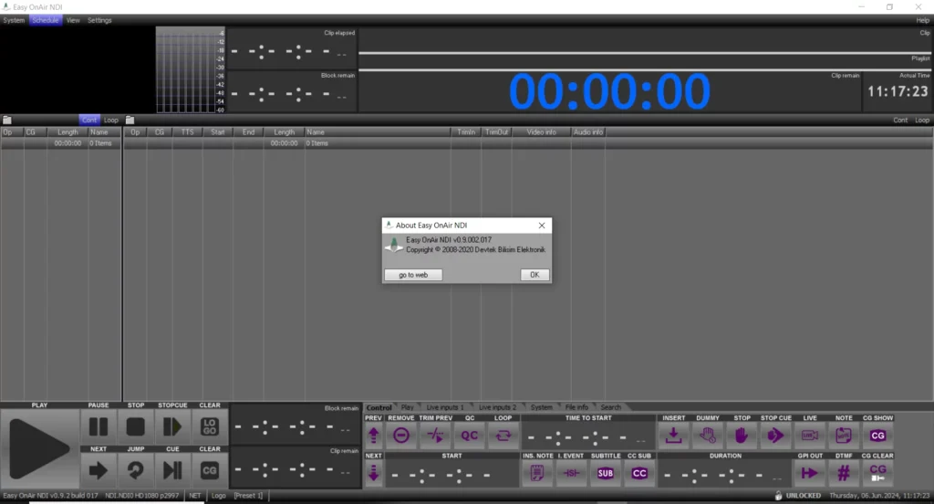Open folder icon above main playlist
The height and width of the screenshot is (504, 934).
point(130,120)
